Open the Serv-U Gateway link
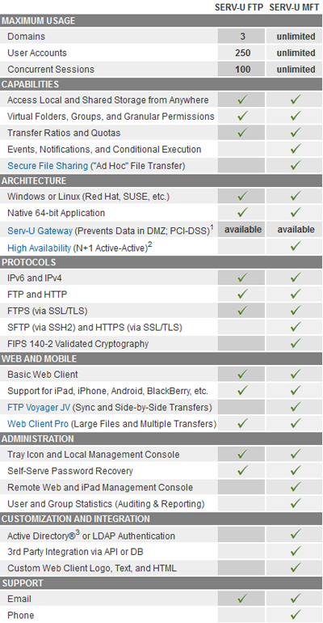 40,231
